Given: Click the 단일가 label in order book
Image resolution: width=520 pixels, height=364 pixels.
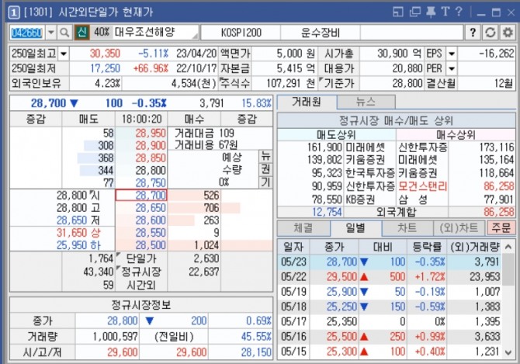Looking at the screenshot, I should click(141, 258).
